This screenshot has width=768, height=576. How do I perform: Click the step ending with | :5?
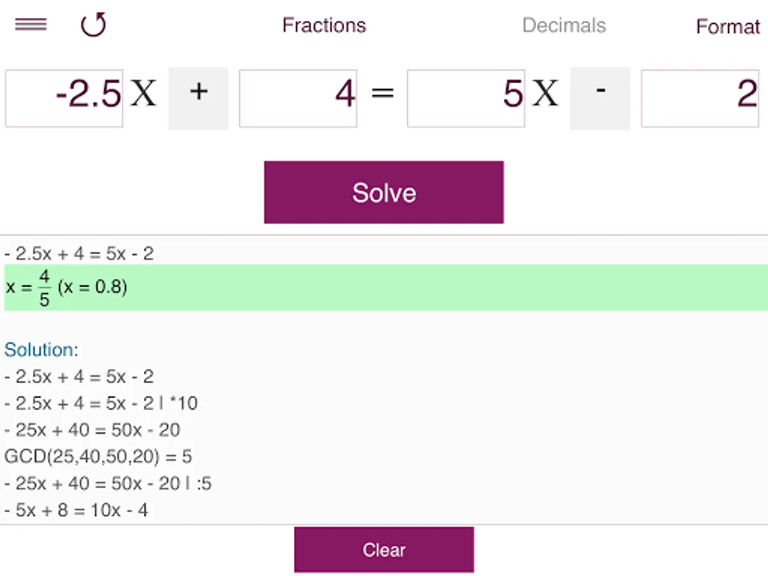108,483
